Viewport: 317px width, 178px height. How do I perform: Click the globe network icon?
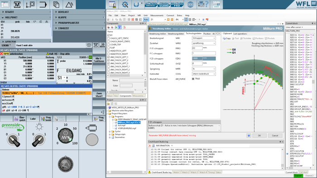tap(190, 5)
